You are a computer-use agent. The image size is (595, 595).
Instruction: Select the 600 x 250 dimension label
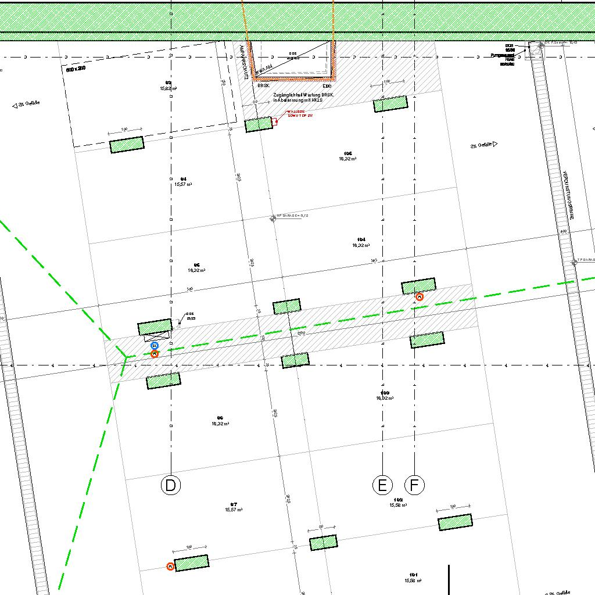(76, 69)
